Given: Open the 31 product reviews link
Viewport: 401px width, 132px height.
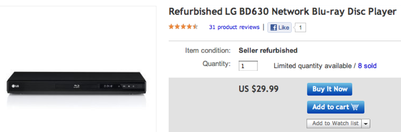Looking at the screenshot, I should pyautogui.click(x=234, y=27).
